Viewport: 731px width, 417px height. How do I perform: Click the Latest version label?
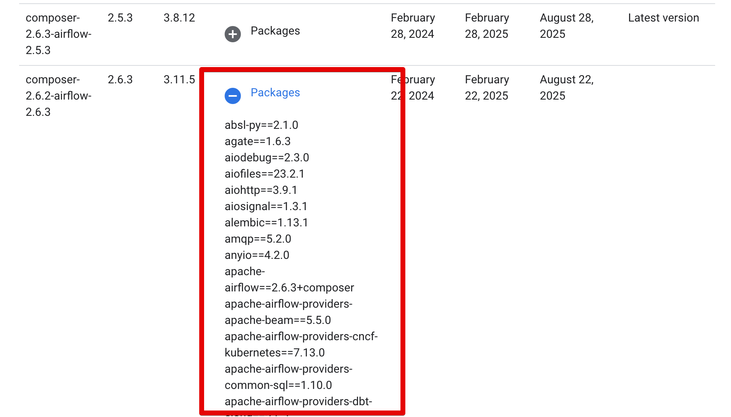664,17
